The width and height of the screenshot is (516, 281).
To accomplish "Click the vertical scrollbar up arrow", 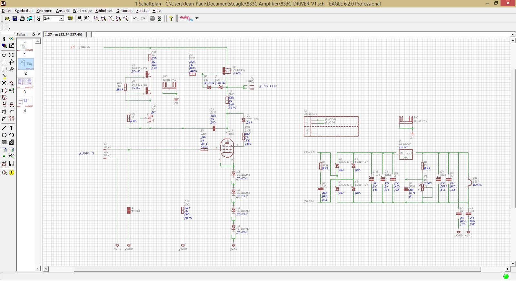I will point(513,41).
